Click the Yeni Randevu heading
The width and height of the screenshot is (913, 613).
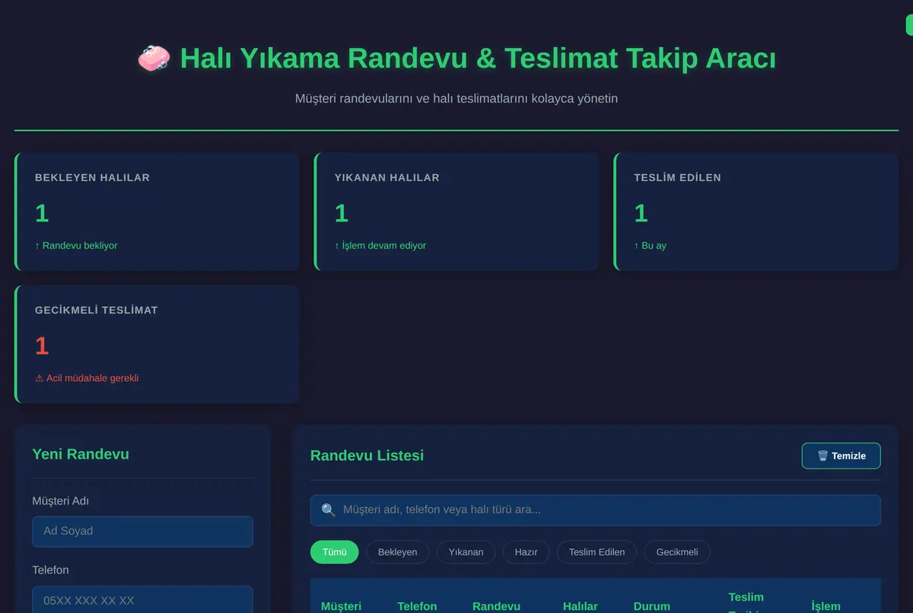81,454
